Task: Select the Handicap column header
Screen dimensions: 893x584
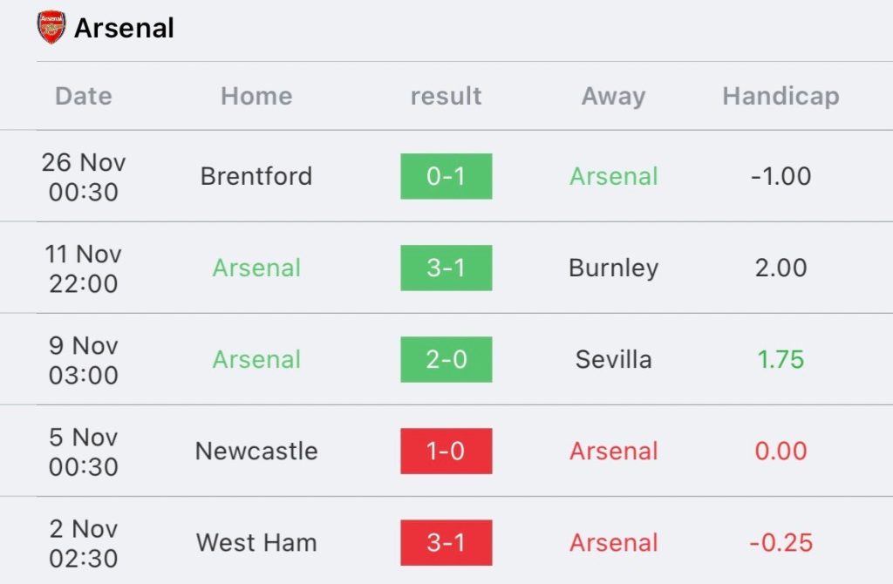Action: click(x=781, y=96)
